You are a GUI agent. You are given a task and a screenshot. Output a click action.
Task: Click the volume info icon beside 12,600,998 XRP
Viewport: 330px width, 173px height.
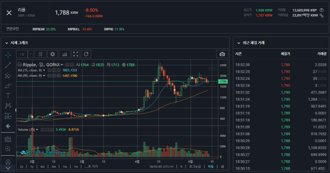coord(322,10)
